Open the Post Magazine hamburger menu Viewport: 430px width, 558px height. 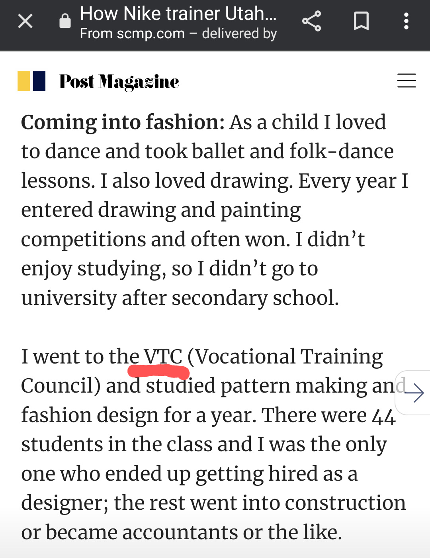click(407, 81)
